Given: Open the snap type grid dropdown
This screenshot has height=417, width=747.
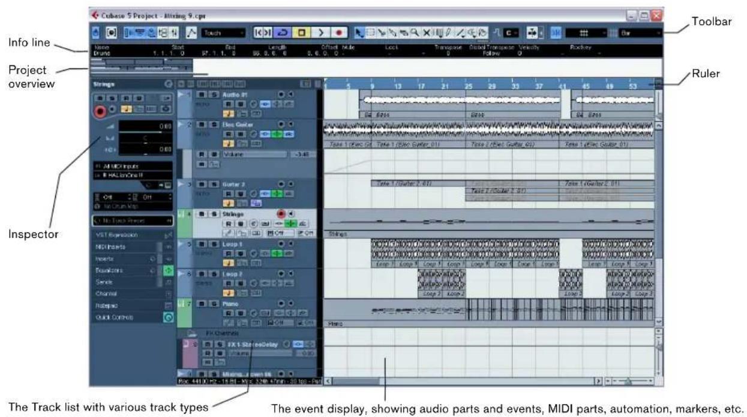Looking at the screenshot, I should coord(585,33).
